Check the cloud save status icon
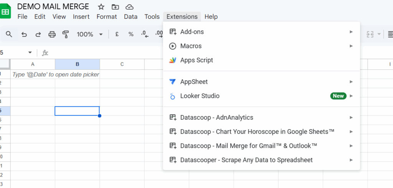Screen dimensions: 393x188 coord(130,7)
